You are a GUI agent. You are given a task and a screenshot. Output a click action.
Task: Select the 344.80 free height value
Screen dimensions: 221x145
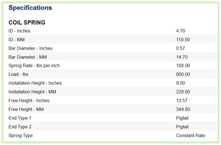(183, 109)
